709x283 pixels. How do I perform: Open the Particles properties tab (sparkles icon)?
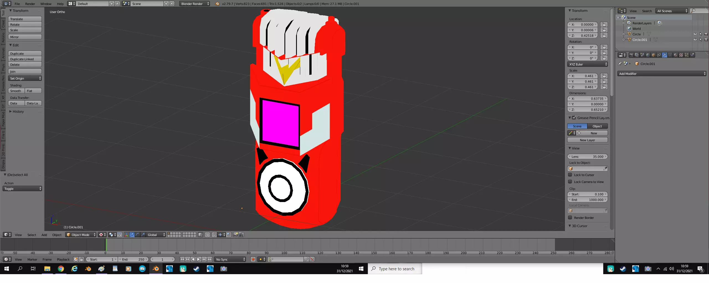(x=687, y=55)
